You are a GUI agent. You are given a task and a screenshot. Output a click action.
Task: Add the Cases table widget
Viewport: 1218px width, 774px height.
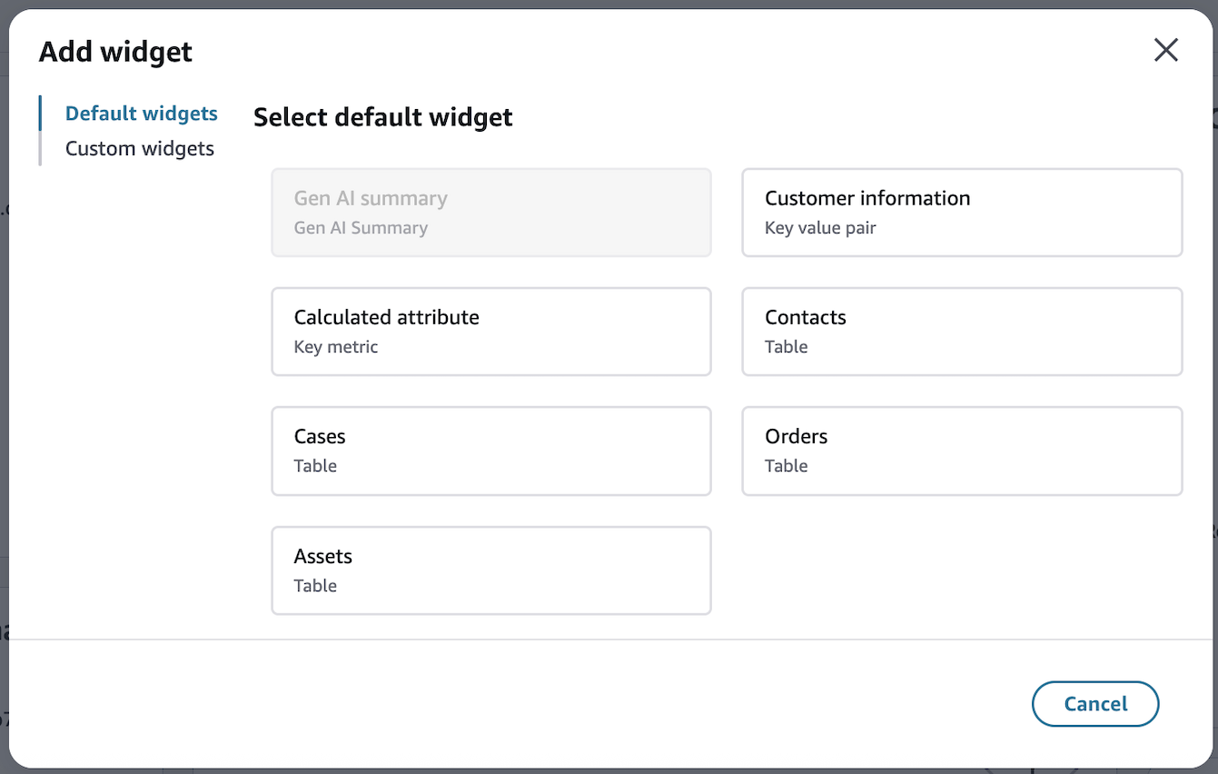click(490, 451)
